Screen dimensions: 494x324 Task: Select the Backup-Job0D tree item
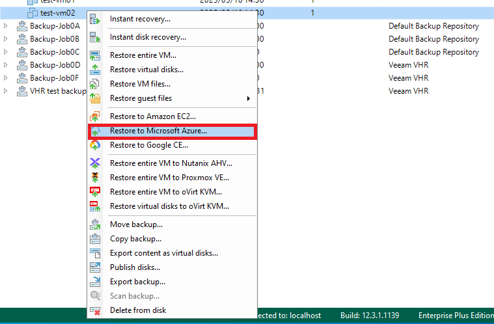click(55, 65)
